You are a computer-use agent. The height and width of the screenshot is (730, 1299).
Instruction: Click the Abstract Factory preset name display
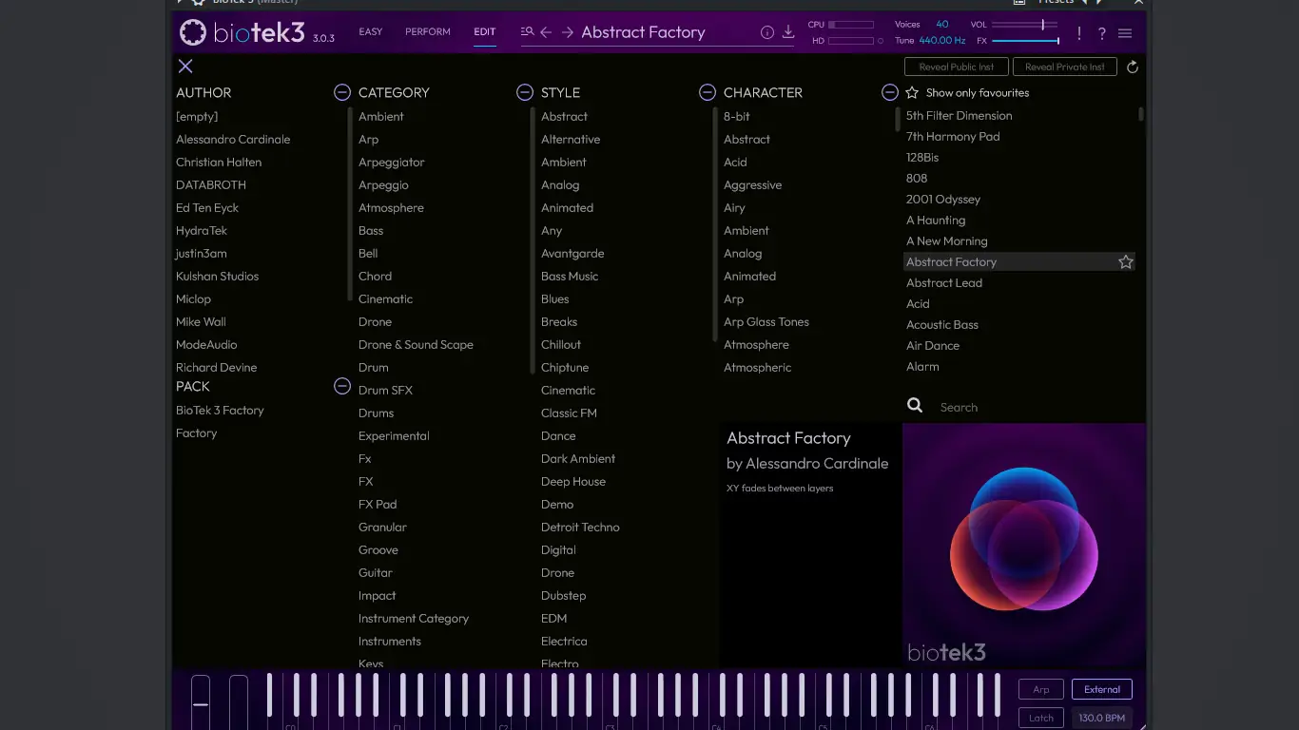pyautogui.click(x=644, y=32)
